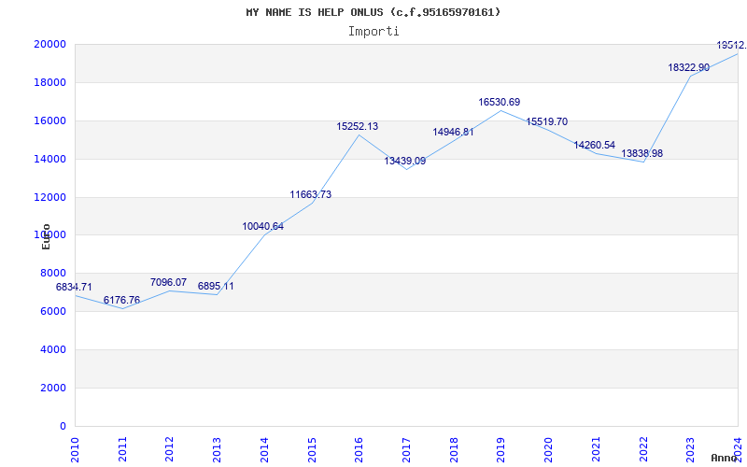Click y-axis value 14000
Image resolution: width=747 pixels, height=467 pixels.
(x=50, y=159)
